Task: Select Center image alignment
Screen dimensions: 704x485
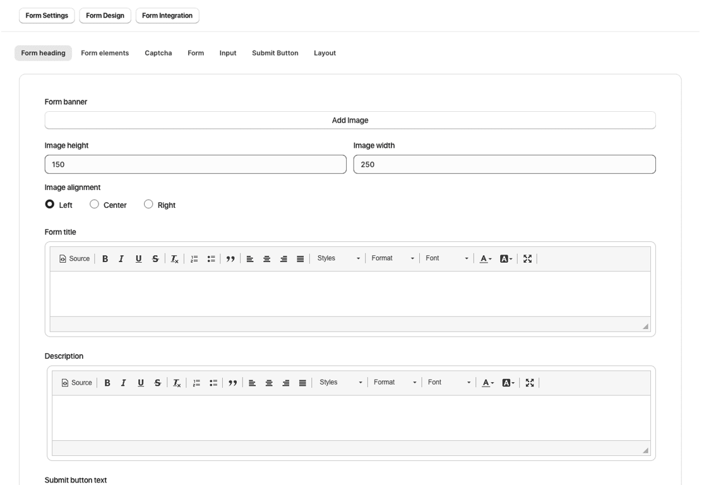Action: point(94,205)
